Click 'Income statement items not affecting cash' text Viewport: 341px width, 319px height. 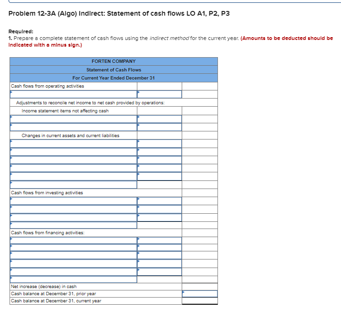pos(65,111)
